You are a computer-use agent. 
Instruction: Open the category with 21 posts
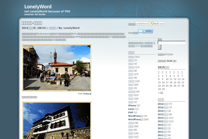coord(131,95)
